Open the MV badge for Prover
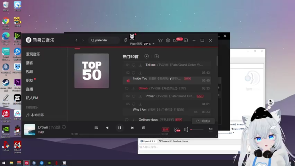This screenshot has height=166, width=295. click(200, 96)
